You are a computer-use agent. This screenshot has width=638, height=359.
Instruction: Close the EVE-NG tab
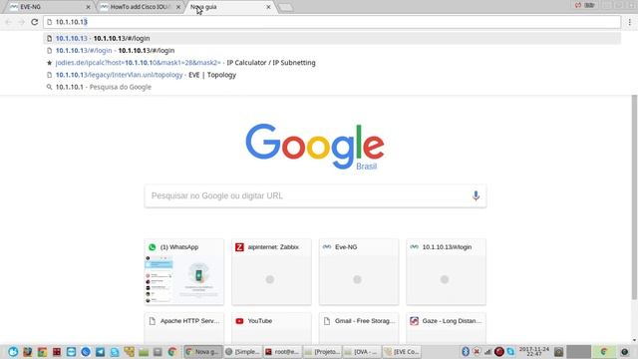[88, 7]
